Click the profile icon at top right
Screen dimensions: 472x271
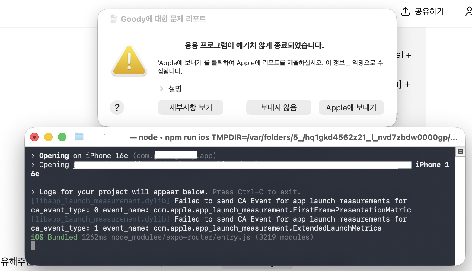click(x=469, y=11)
